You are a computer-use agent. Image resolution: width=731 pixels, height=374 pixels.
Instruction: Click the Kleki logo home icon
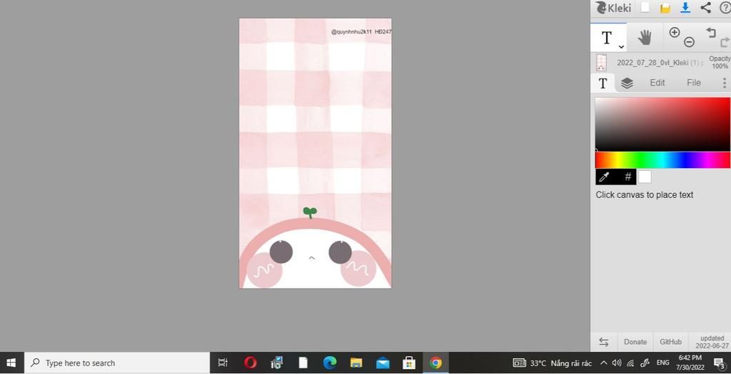click(612, 8)
